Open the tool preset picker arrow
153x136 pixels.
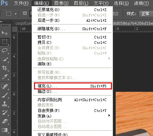point(15,14)
